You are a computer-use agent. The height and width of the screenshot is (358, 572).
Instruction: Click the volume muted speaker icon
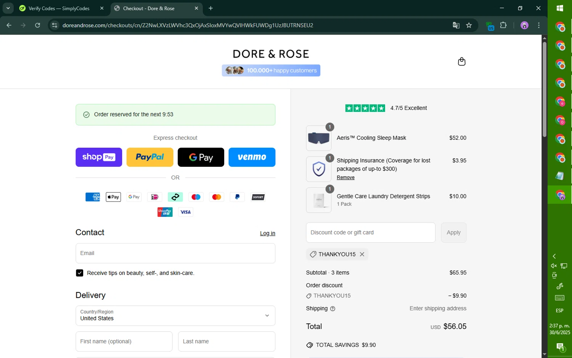pos(554,266)
